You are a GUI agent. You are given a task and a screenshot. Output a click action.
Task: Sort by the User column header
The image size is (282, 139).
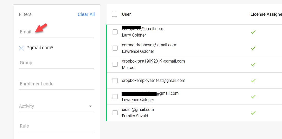point(126,14)
